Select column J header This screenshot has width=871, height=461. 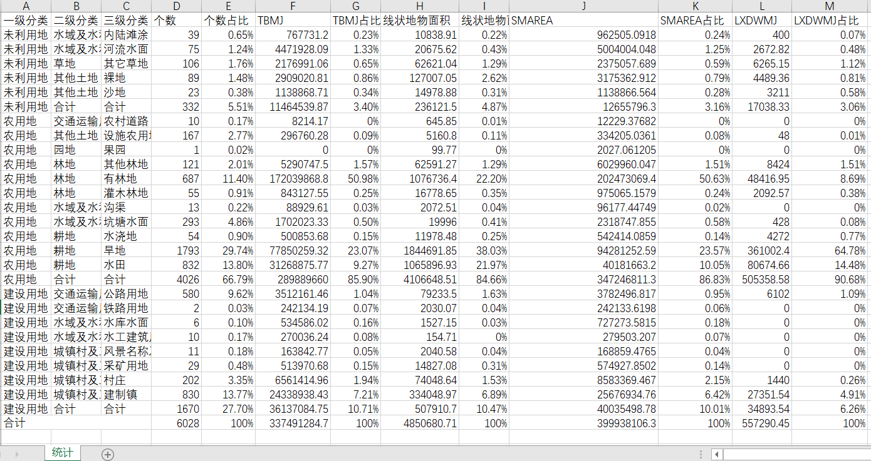tap(583, 6)
